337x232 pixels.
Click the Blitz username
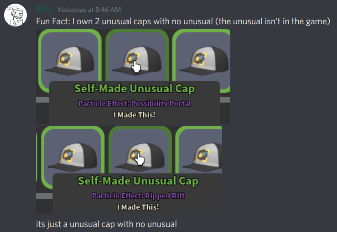point(44,9)
